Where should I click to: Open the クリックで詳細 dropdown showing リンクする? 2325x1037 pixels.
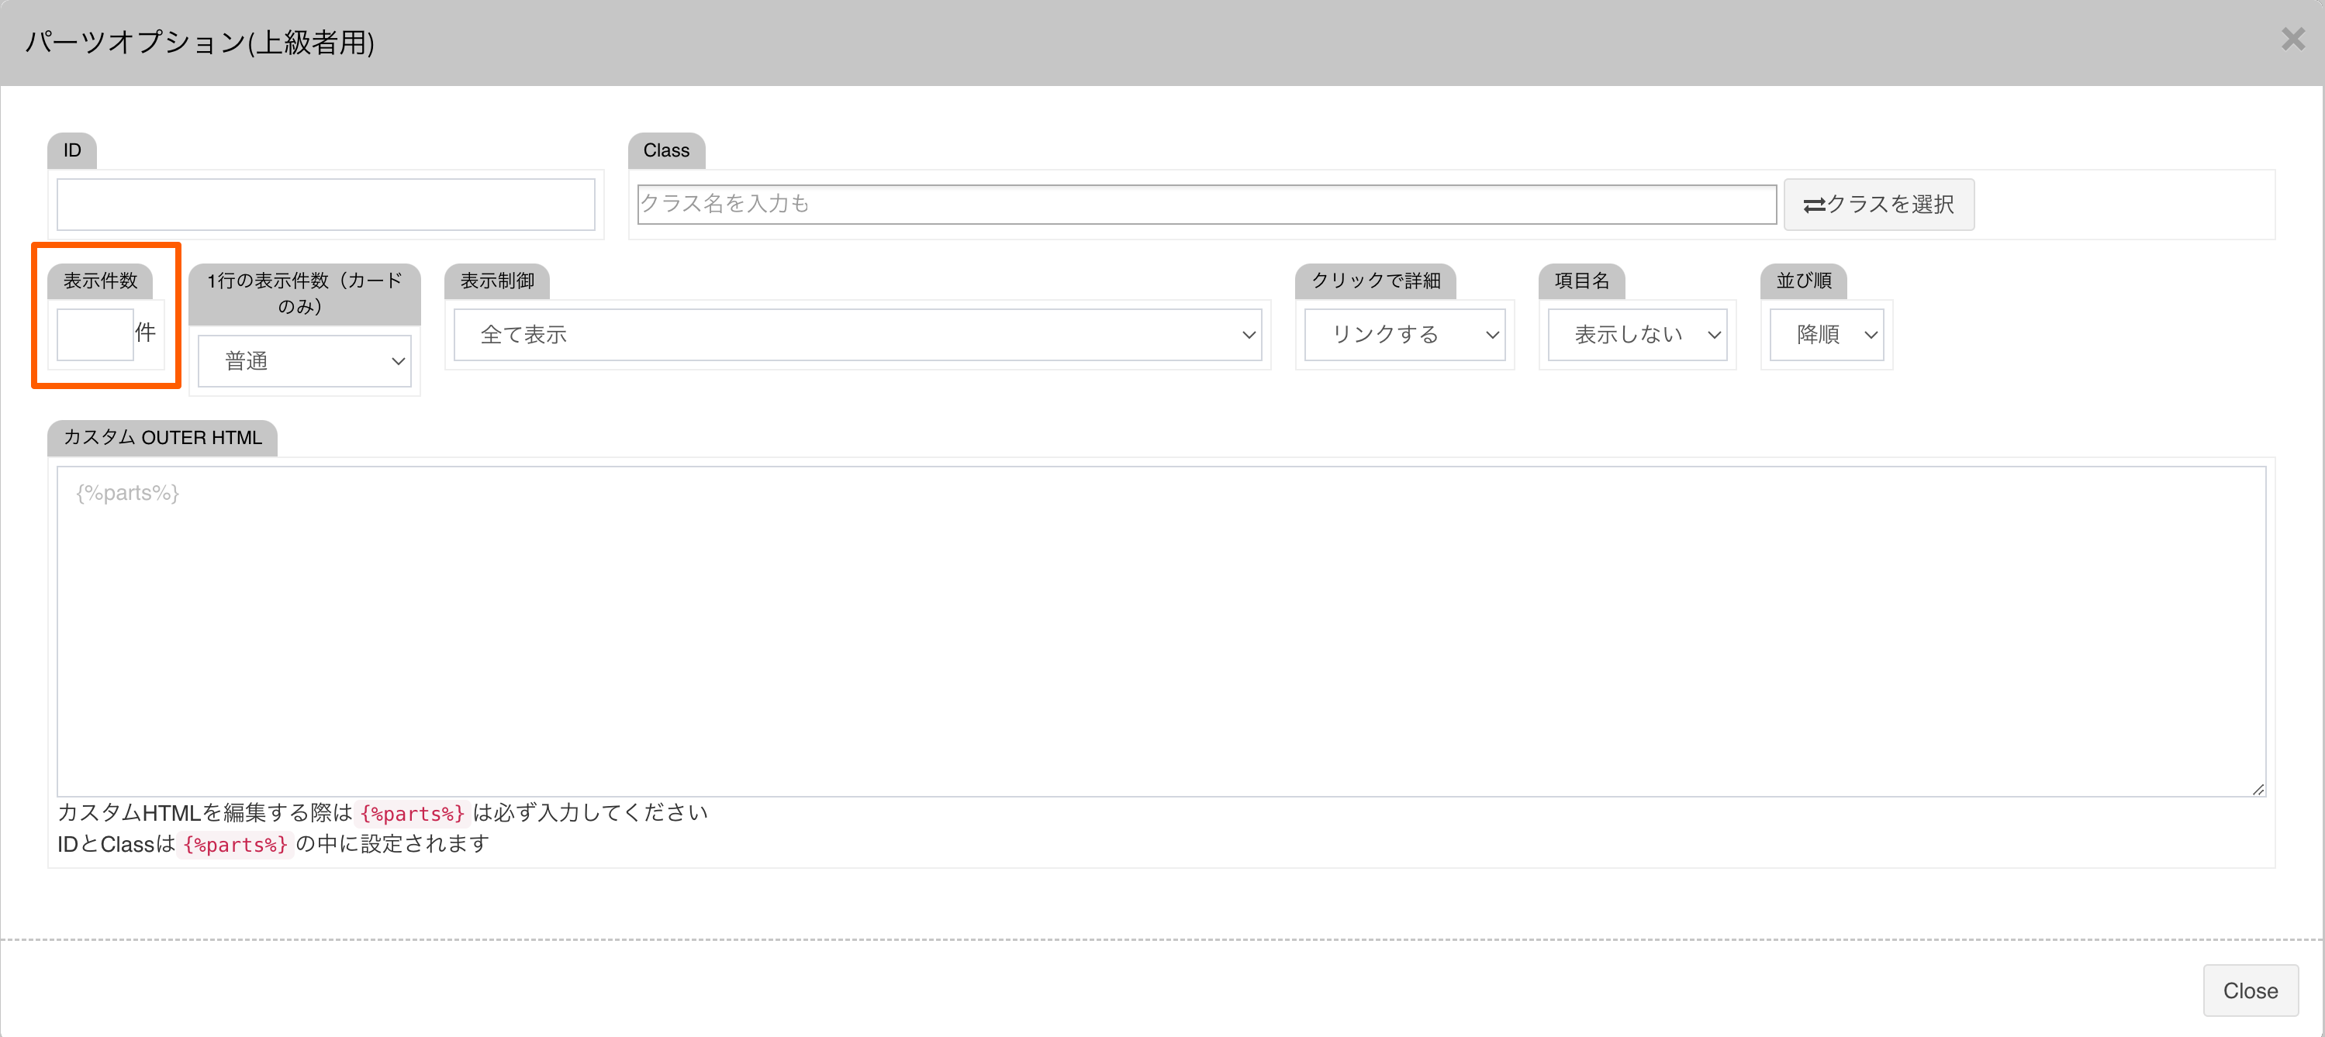coord(1405,335)
